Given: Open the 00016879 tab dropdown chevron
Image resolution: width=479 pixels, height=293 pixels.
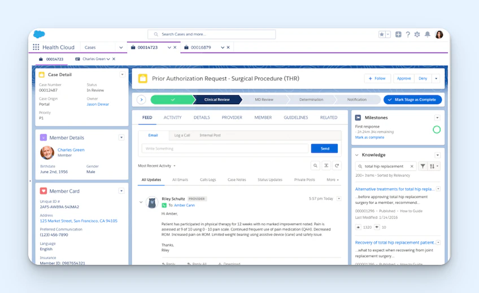Looking at the screenshot, I should (x=223, y=47).
